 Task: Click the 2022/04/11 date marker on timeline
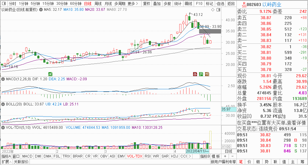pos(197,151)
